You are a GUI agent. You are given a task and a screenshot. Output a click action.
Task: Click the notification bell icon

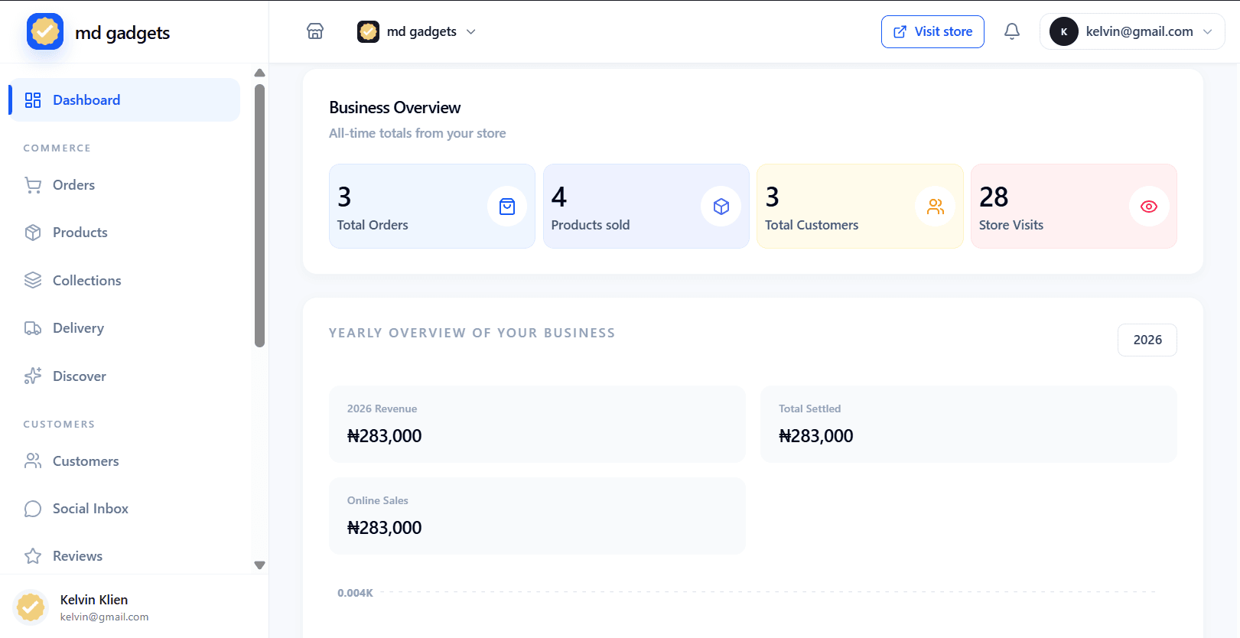[1011, 31]
